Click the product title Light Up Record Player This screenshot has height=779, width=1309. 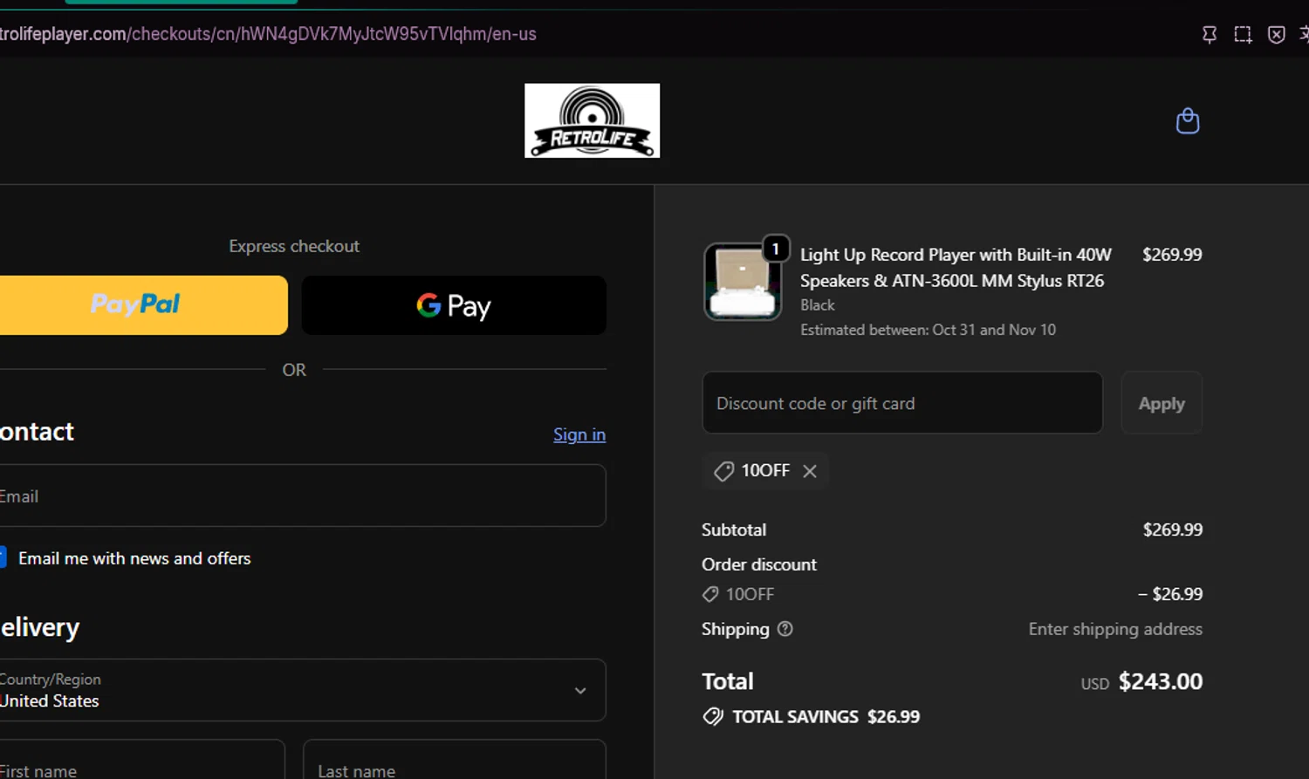pyautogui.click(x=956, y=268)
